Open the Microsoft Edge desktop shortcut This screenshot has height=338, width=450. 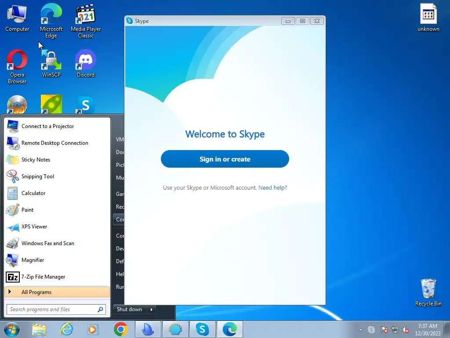(51, 21)
